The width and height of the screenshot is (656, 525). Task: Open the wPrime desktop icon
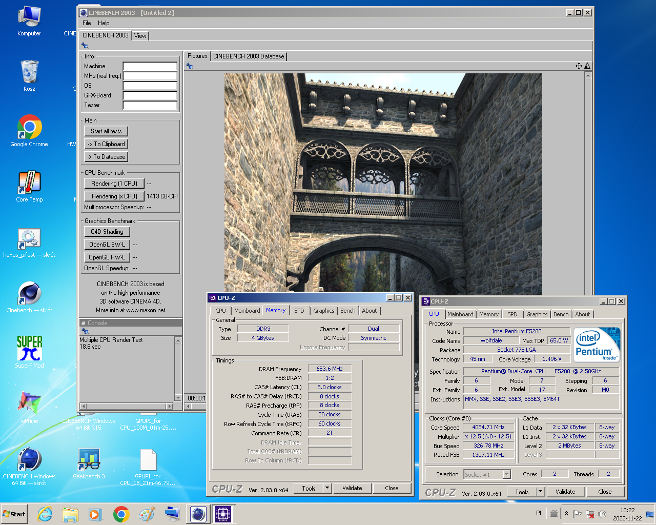tap(29, 408)
